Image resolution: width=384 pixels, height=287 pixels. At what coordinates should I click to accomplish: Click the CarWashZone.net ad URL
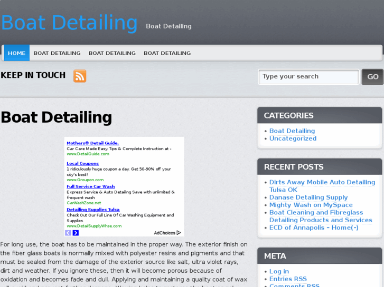pyautogui.click(x=84, y=203)
